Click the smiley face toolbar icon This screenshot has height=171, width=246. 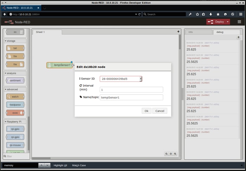pos(225,14)
